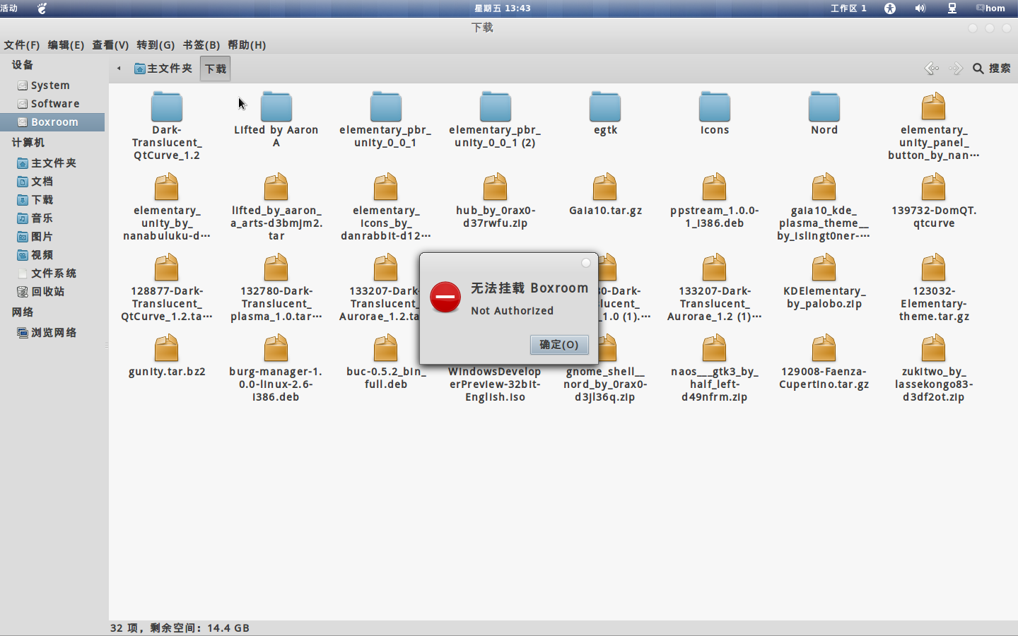The height and width of the screenshot is (636, 1018).
Task: Open the accessibility icon in top panel
Action: point(889,8)
